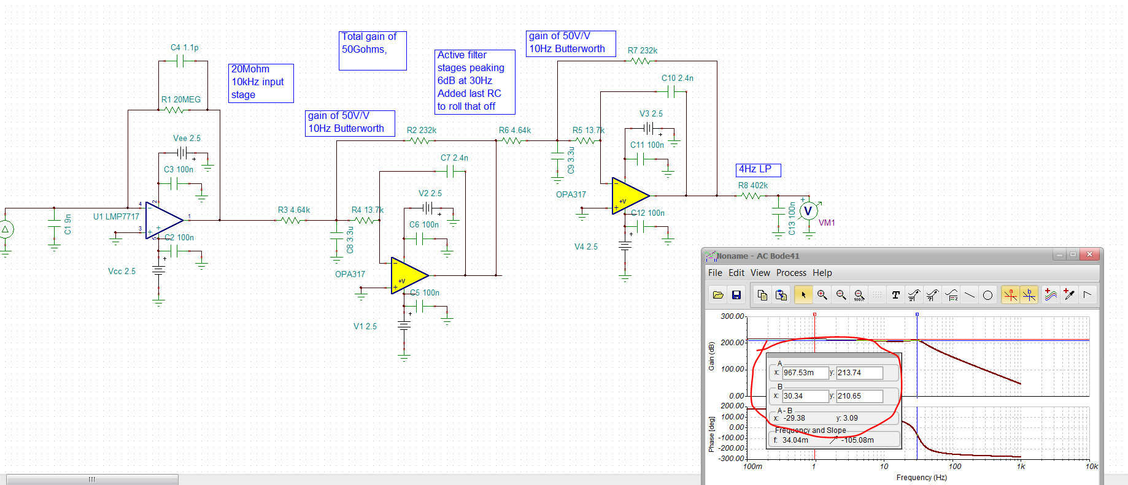
Task: Select the 'Total gain of 50Gohms' text note
Action: 373,51
